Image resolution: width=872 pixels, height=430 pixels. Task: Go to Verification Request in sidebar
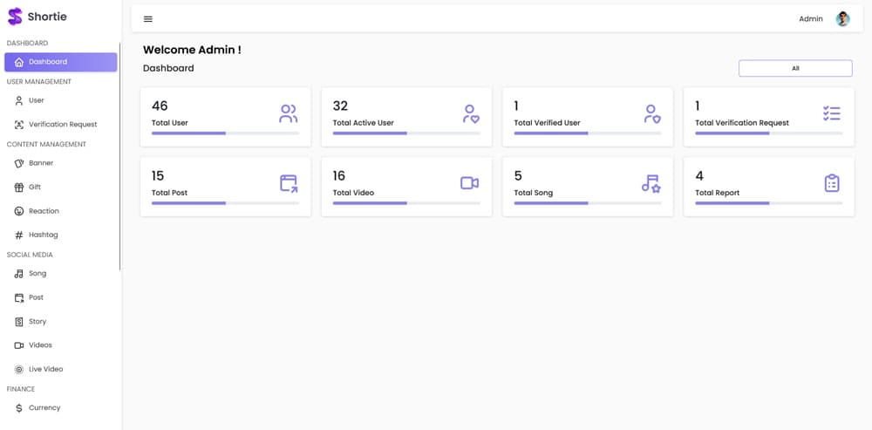(62, 125)
